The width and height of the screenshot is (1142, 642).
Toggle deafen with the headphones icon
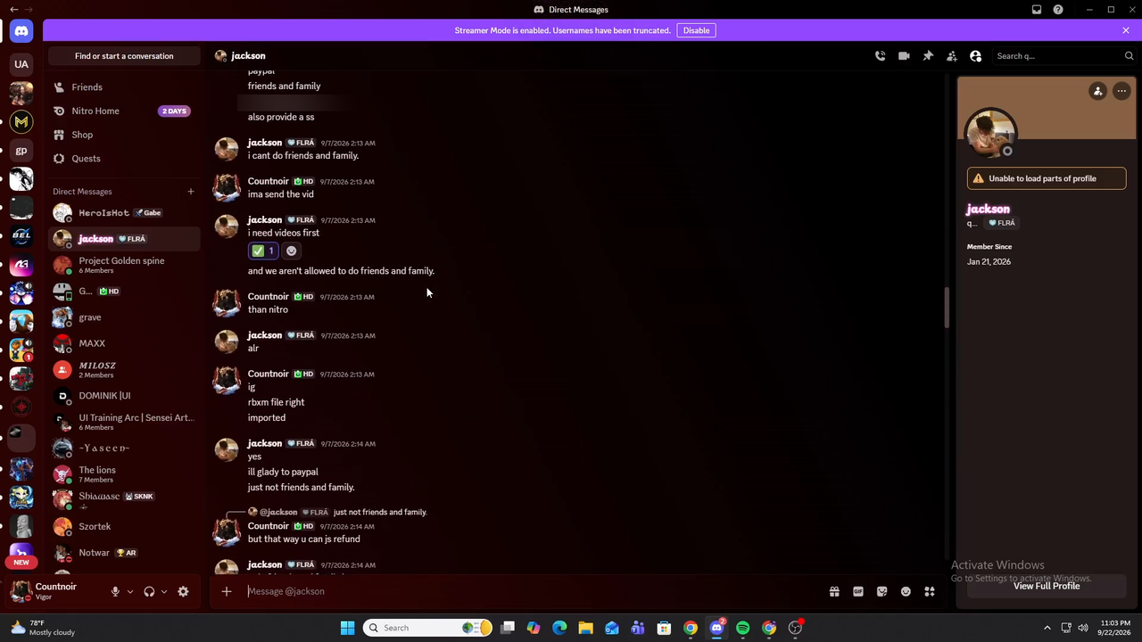pos(149,591)
